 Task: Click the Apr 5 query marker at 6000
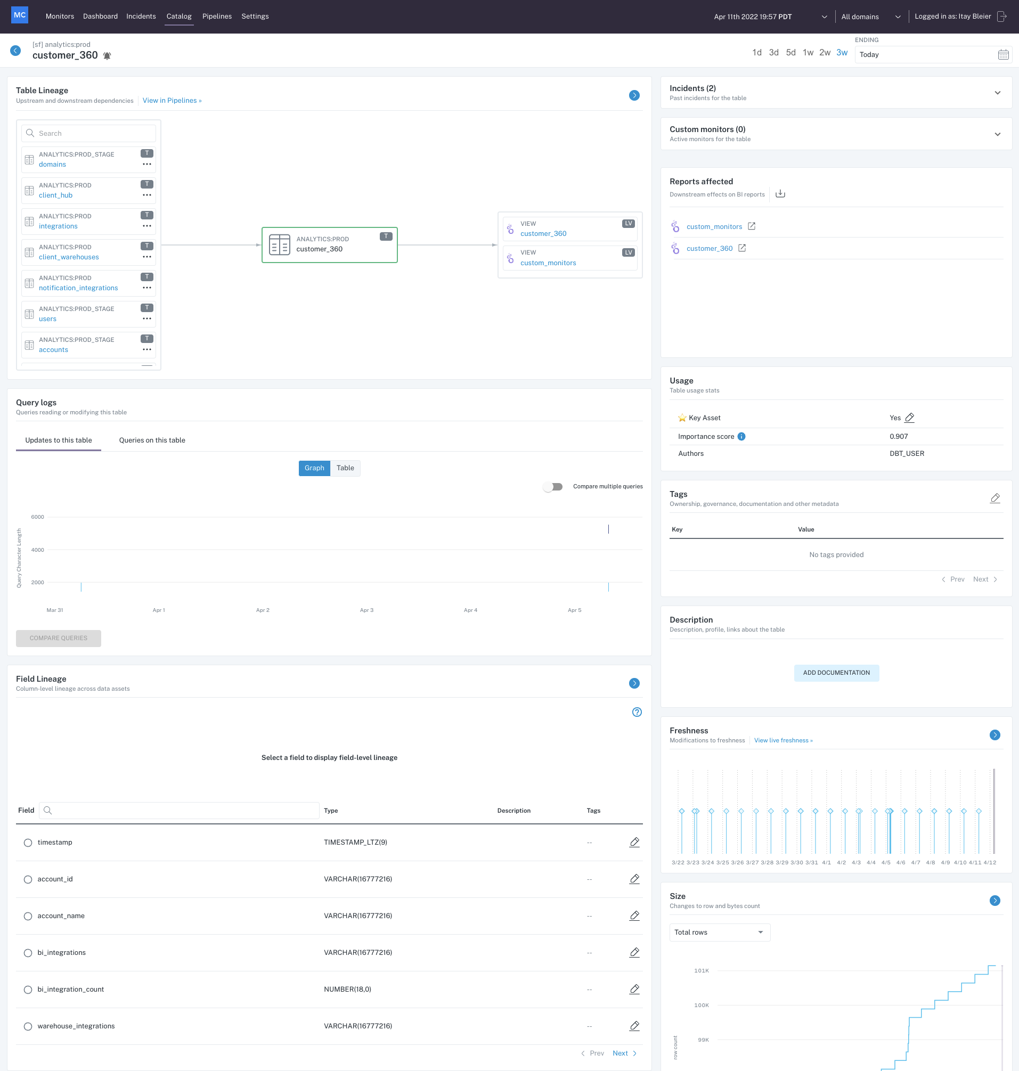608,529
